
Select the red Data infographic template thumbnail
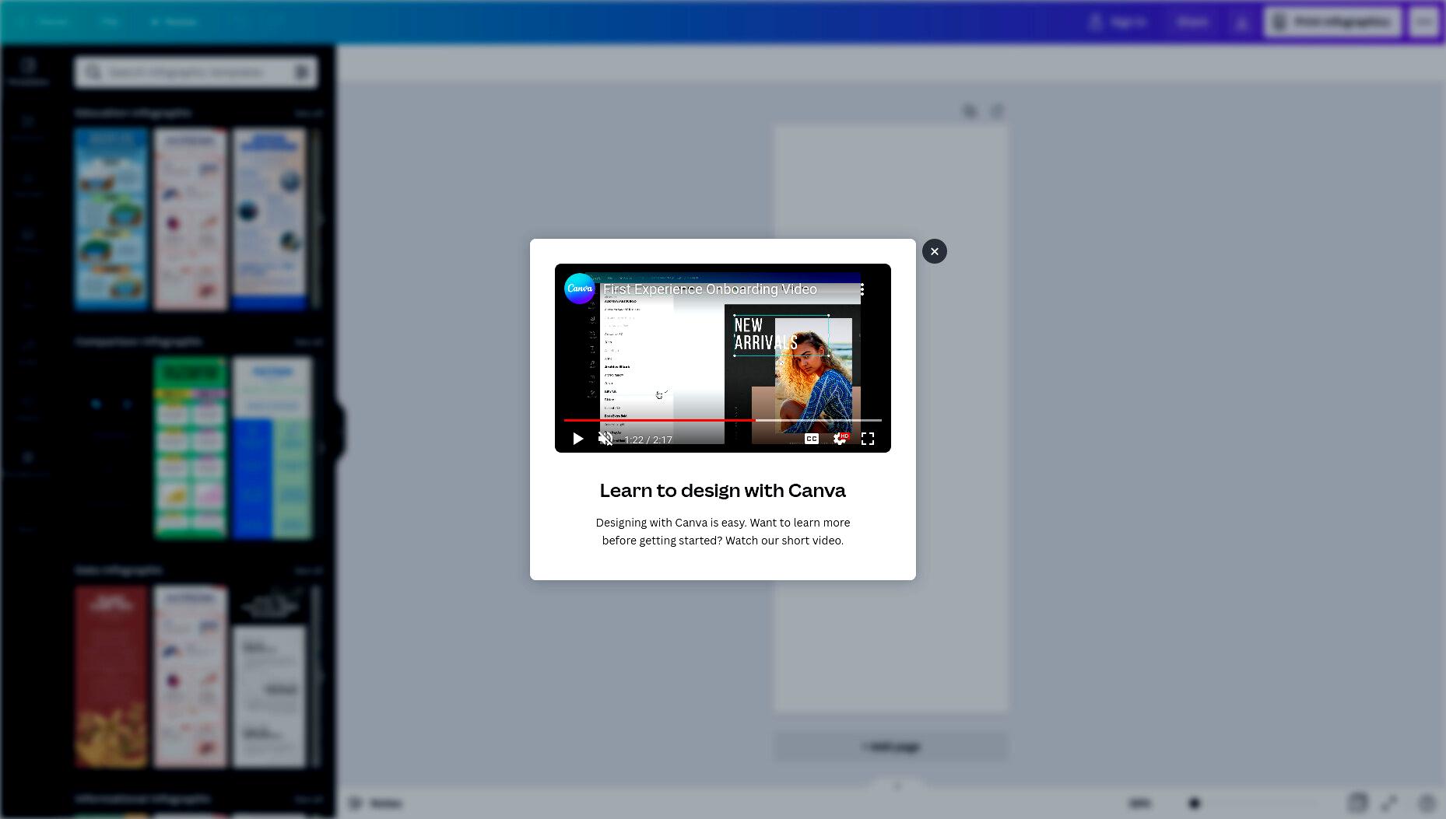pos(111,677)
